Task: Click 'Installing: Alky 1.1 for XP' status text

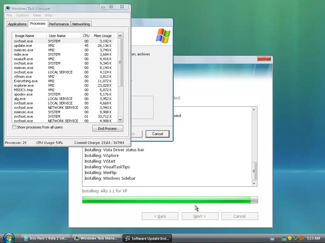Action: point(104,191)
